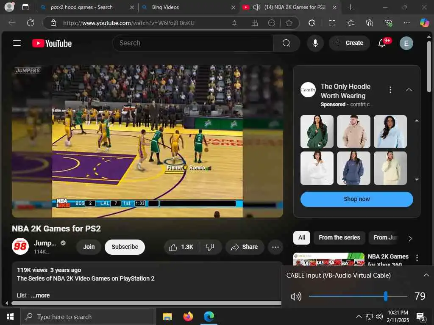View site information via the lock icon

[x=53, y=23]
